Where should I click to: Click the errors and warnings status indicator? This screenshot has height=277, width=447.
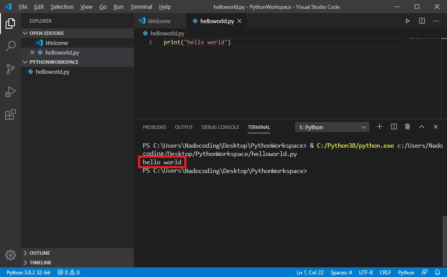pyautogui.click(x=69, y=273)
